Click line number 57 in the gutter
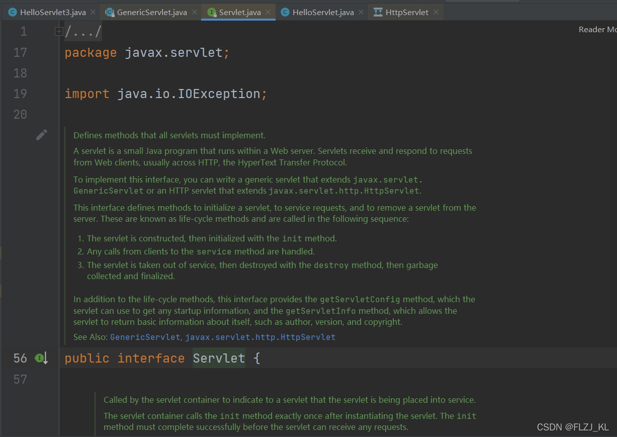 point(20,379)
